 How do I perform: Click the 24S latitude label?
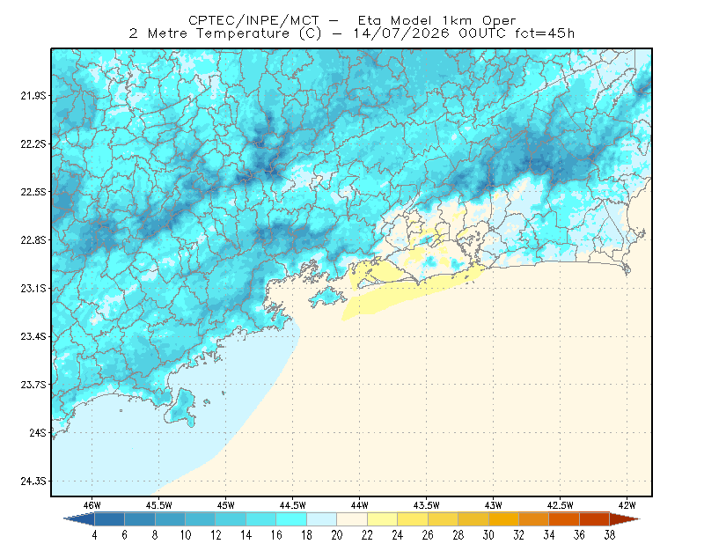[x=38, y=432]
